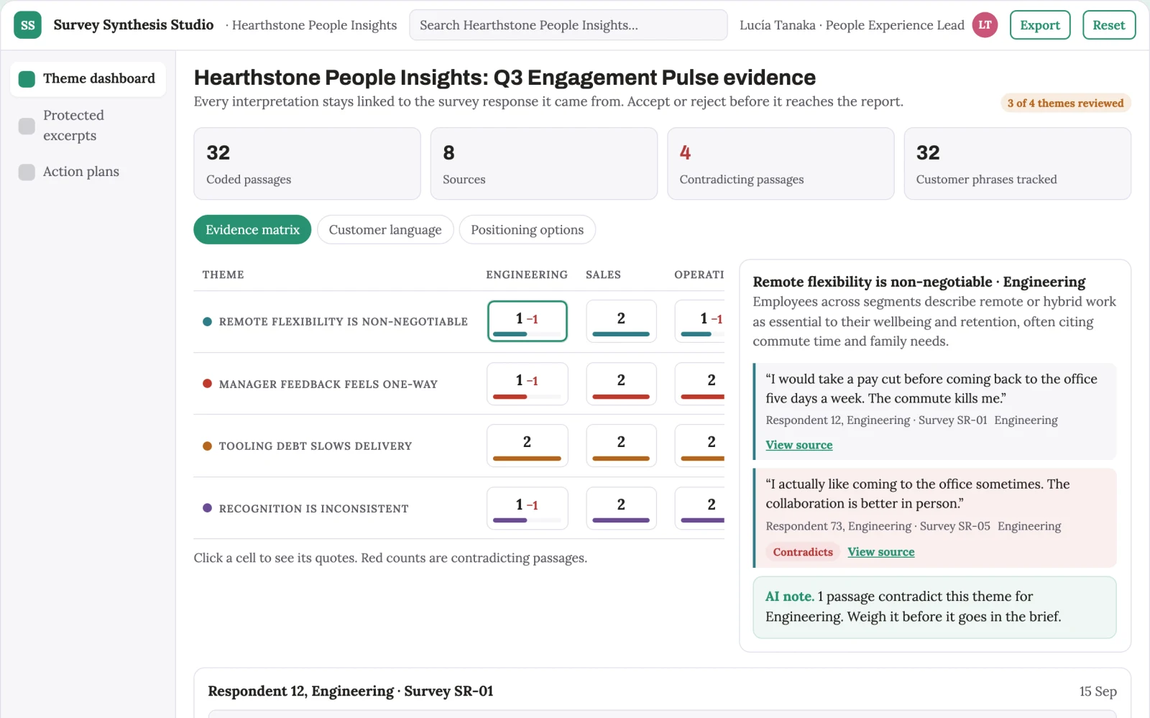Image resolution: width=1150 pixels, height=718 pixels.
Task: Select Tooling debt Engineering cell
Action: (527, 446)
